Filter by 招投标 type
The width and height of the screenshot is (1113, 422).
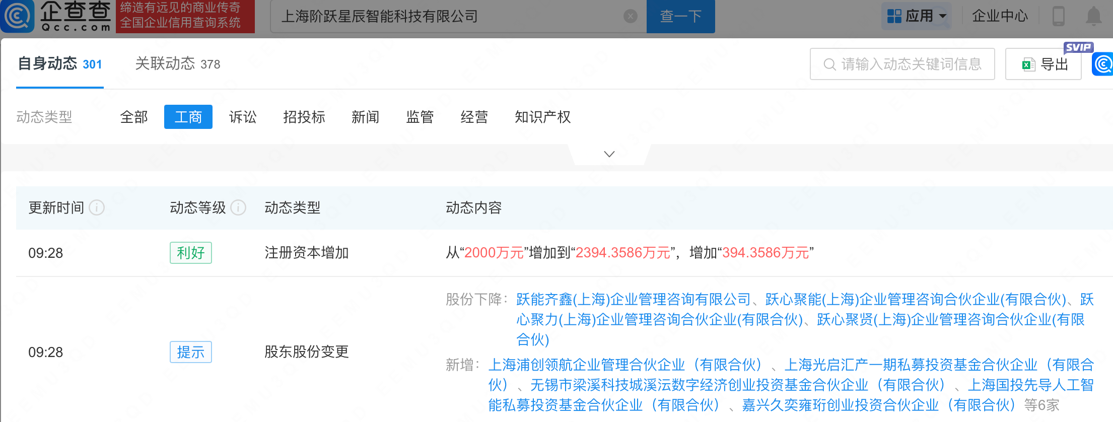pyautogui.click(x=304, y=117)
